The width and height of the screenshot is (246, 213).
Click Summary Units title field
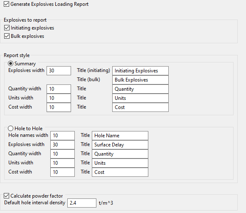coord(140,98)
